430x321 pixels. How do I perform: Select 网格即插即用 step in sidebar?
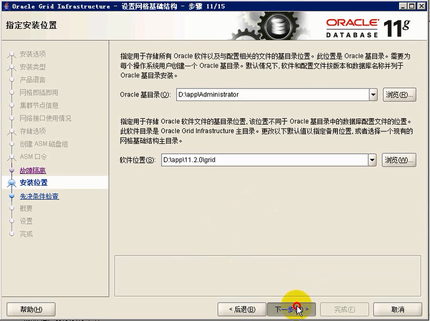click(x=39, y=93)
